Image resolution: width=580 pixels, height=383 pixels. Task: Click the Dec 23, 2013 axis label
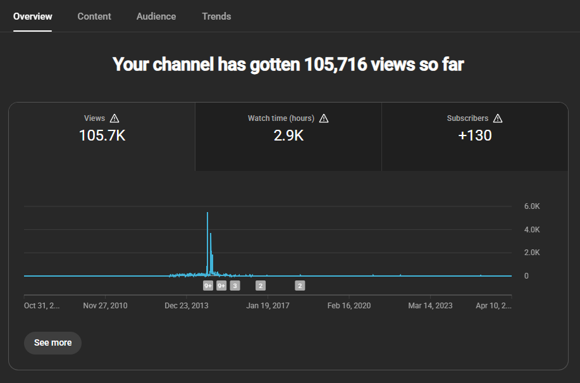187,306
